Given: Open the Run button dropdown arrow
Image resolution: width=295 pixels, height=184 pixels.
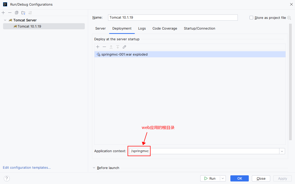Looking at the screenshot, I should coord(223,178).
